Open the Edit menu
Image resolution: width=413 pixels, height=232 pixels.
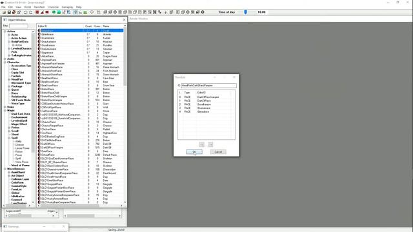(x=10, y=7)
